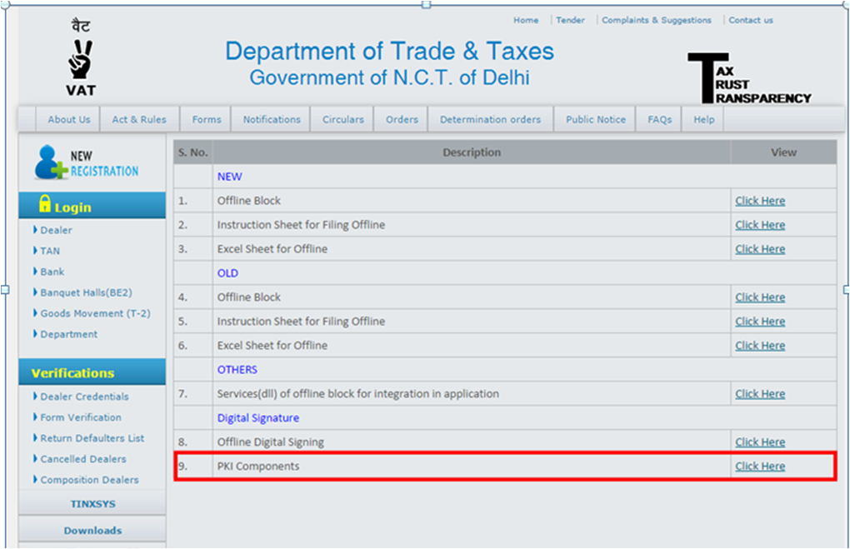Image resolution: width=850 pixels, height=549 pixels.
Task: Expand the Downloads sidebar section
Action: 92,530
